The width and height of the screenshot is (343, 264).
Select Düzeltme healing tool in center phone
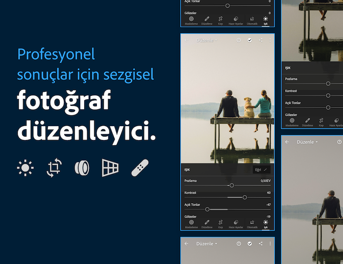207,224
